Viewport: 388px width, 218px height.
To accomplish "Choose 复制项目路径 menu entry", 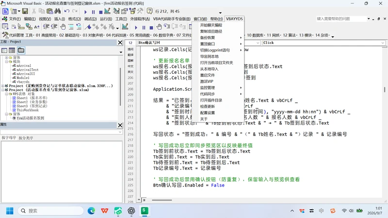I will (211, 31).
